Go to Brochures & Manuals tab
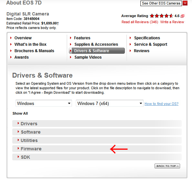 click(x=34, y=51)
